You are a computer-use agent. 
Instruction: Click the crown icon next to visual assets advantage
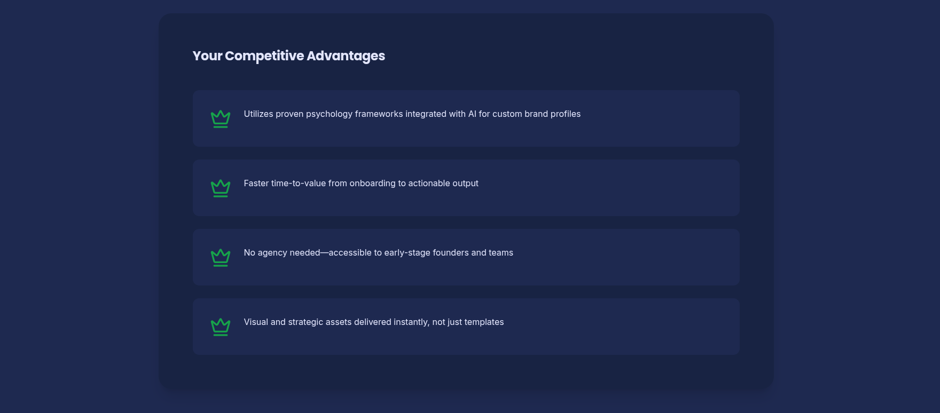coord(221,327)
